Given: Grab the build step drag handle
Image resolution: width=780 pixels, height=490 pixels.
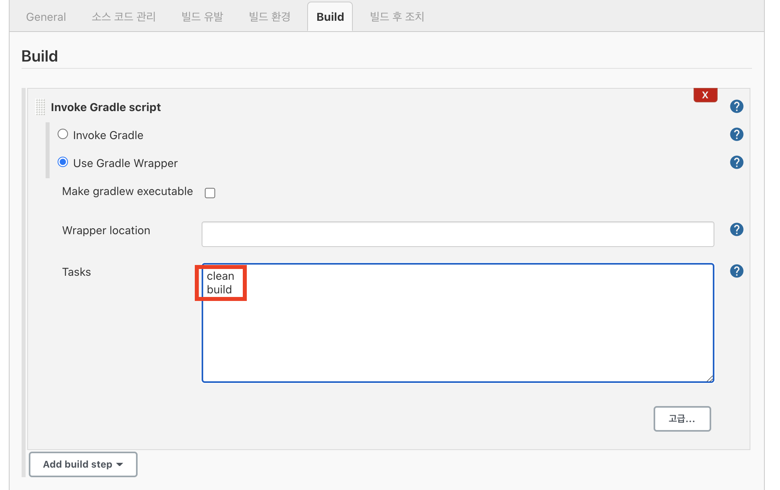Looking at the screenshot, I should [x=40, y=107].
